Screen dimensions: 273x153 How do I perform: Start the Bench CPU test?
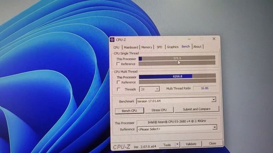click(129, 110)
